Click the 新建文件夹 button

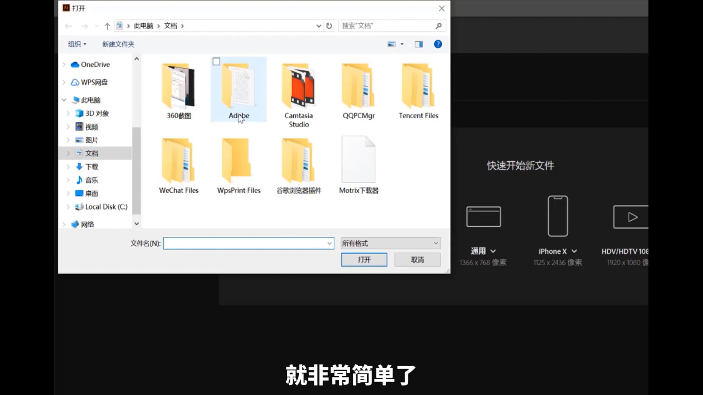pyautogui.click(x=118, y=44)
